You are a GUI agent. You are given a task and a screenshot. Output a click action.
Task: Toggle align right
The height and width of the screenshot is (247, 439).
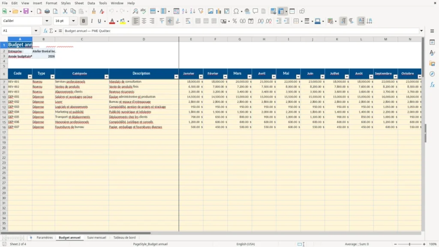coord(152,21)
